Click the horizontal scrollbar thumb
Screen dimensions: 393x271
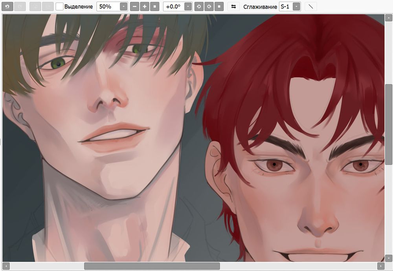tap(152, 266)
